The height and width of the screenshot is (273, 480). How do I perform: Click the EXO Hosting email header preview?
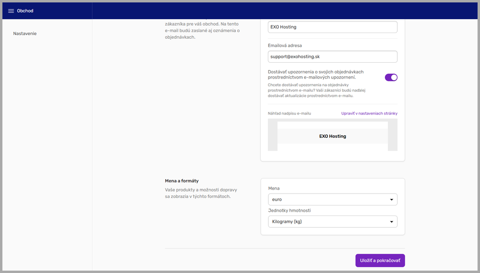(x=332, y=136)
